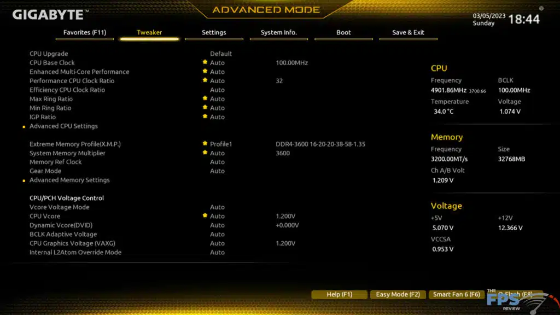
Task: Change Gear Mode Auto setting
Action: coord(217,171)
